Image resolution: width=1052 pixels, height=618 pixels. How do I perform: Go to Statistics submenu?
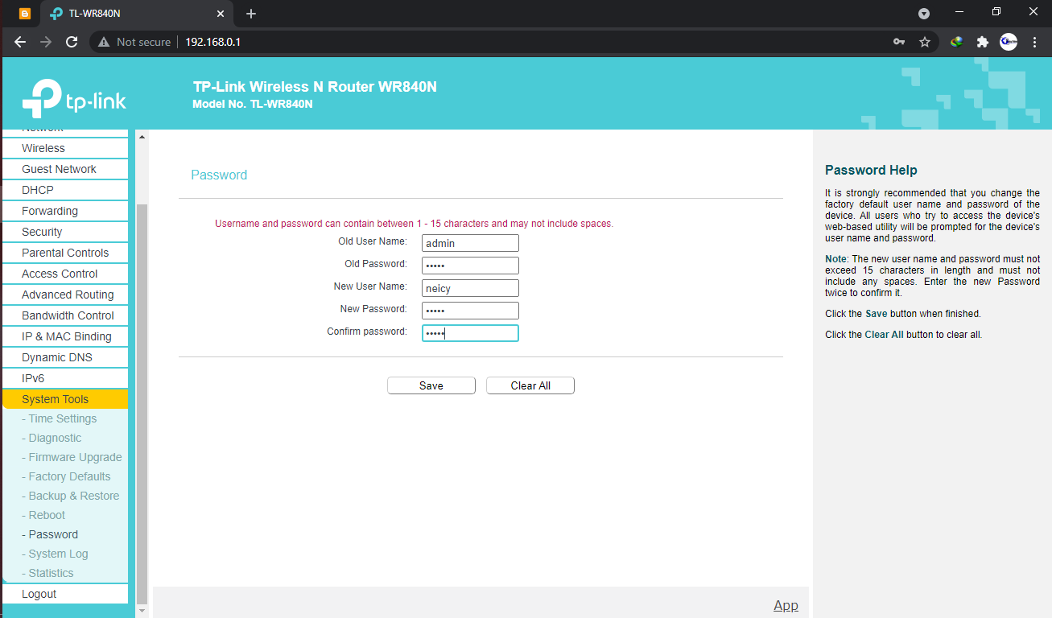coord(48,573)
